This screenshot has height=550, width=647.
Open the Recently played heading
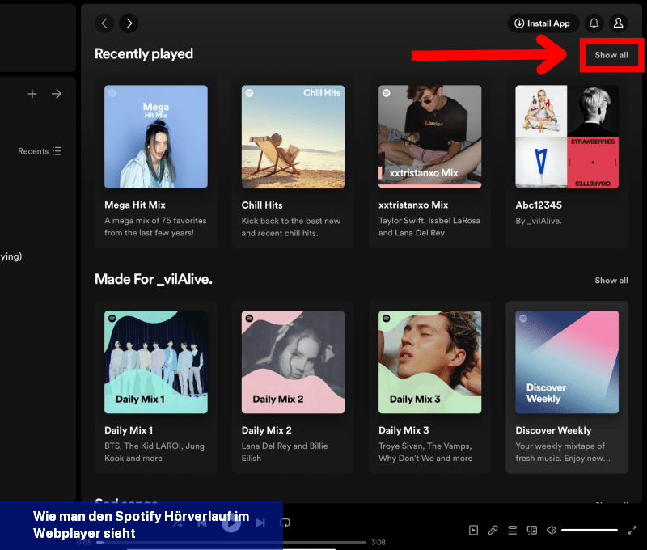pyautogui.click(x=144, y=54)
